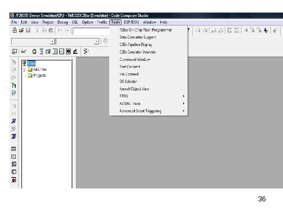Close the open Tools menu

(x=115, y=22)
